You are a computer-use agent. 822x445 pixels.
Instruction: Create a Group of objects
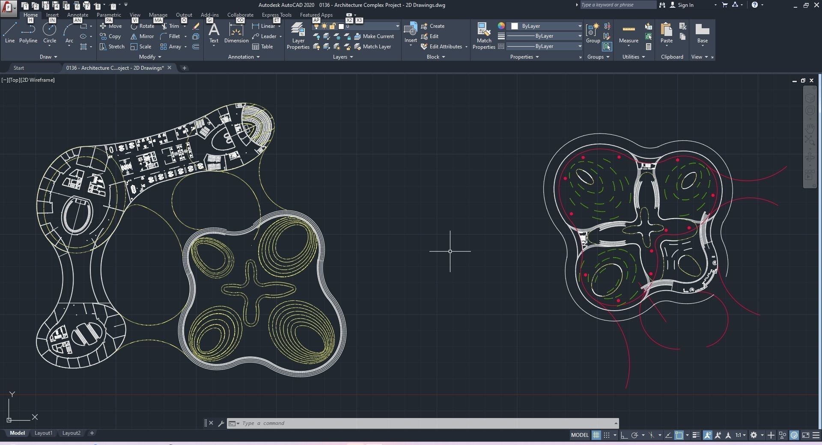[593, 33]
